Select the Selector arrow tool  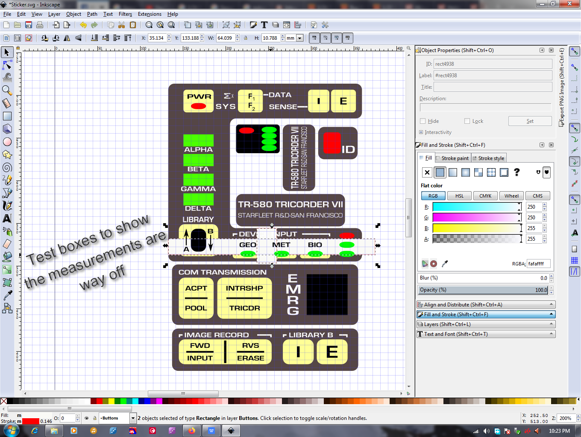click(7, 52)
